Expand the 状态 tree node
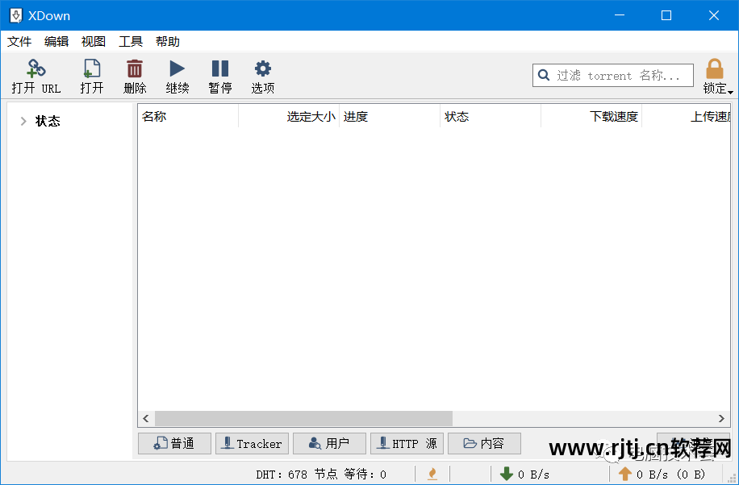 23,121
